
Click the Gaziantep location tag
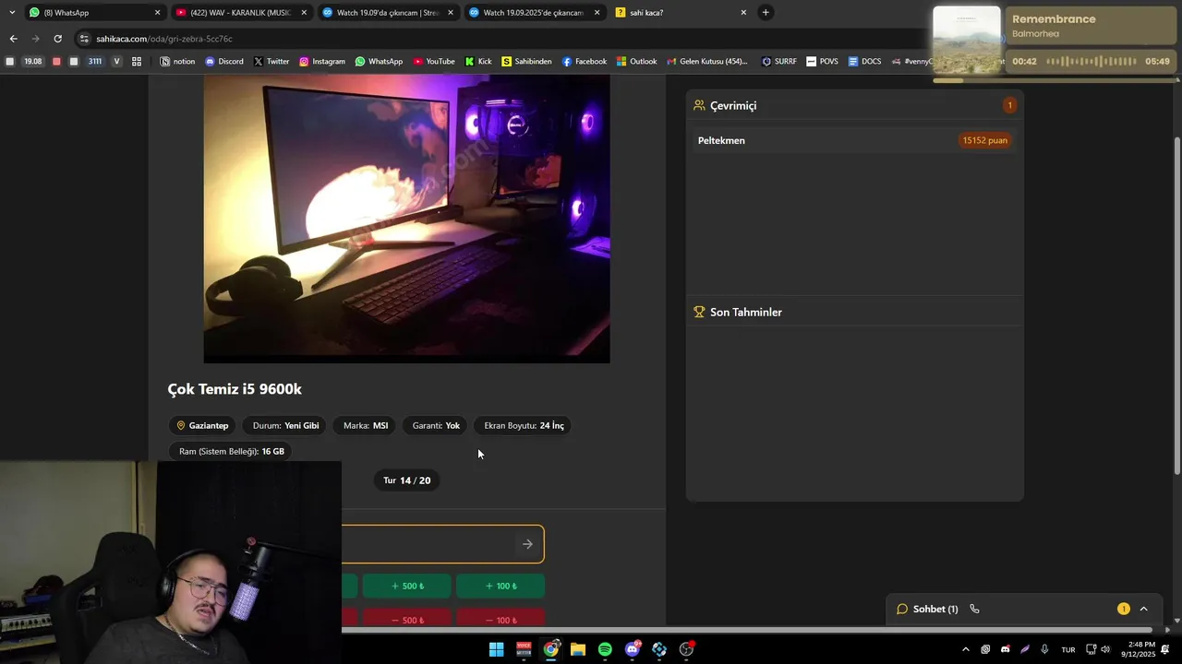click(x=202, y=425)
